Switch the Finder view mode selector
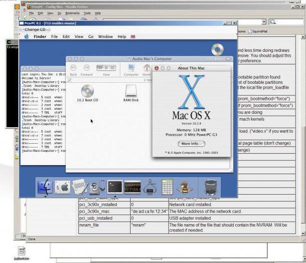 [106, 68]
